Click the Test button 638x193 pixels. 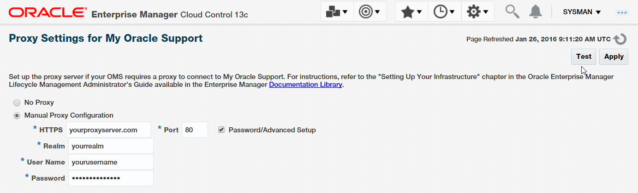click(584, 57)
